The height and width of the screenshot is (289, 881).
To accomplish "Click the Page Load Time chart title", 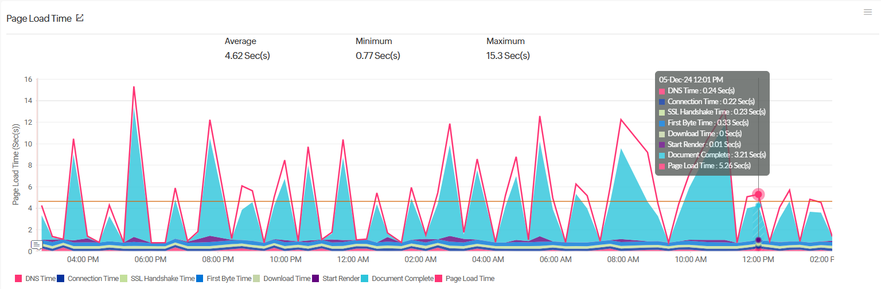I will pyautogui.click(x=39, y=18).
